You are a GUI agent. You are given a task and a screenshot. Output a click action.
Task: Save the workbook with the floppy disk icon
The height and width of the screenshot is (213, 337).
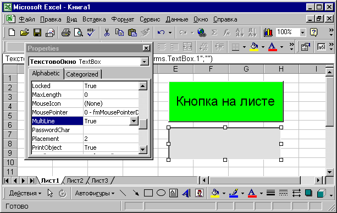point(37,32)
